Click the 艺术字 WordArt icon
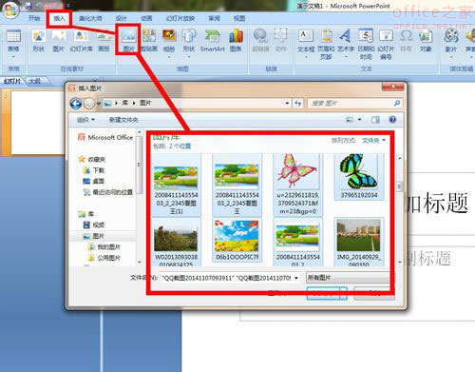 (346, 42)
